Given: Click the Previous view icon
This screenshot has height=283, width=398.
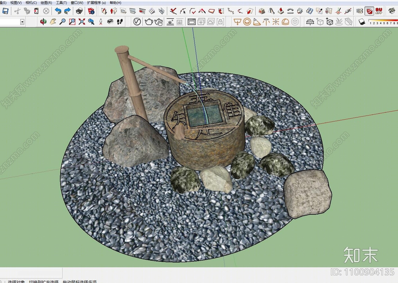Looking at the screenshot, I should click(x=91, y=22).
